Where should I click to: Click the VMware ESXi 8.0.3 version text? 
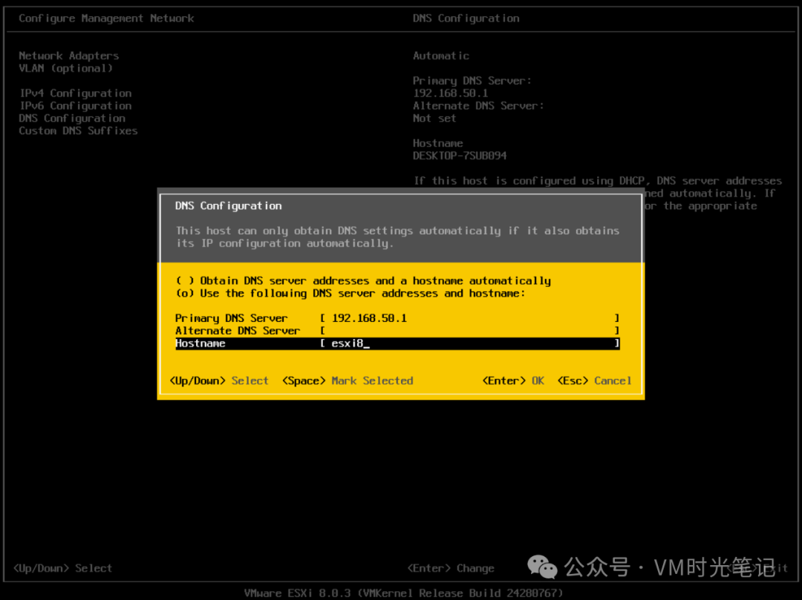[x=403, y=593]
